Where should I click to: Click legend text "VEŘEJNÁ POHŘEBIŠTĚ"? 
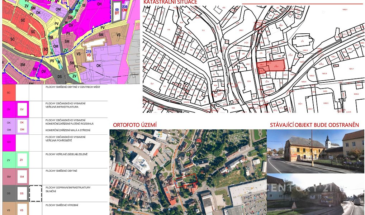pos(59,140)
